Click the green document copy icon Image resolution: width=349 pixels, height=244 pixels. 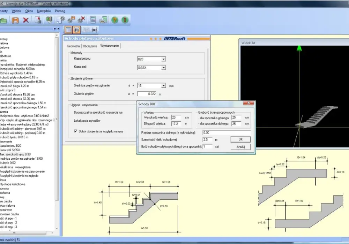[49, 20]
